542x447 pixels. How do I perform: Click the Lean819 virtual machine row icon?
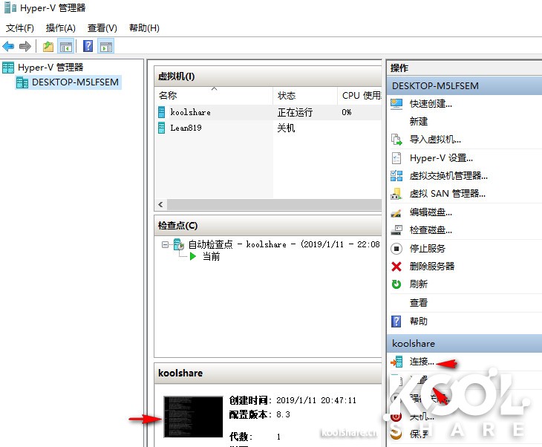[x=161, y=128]
